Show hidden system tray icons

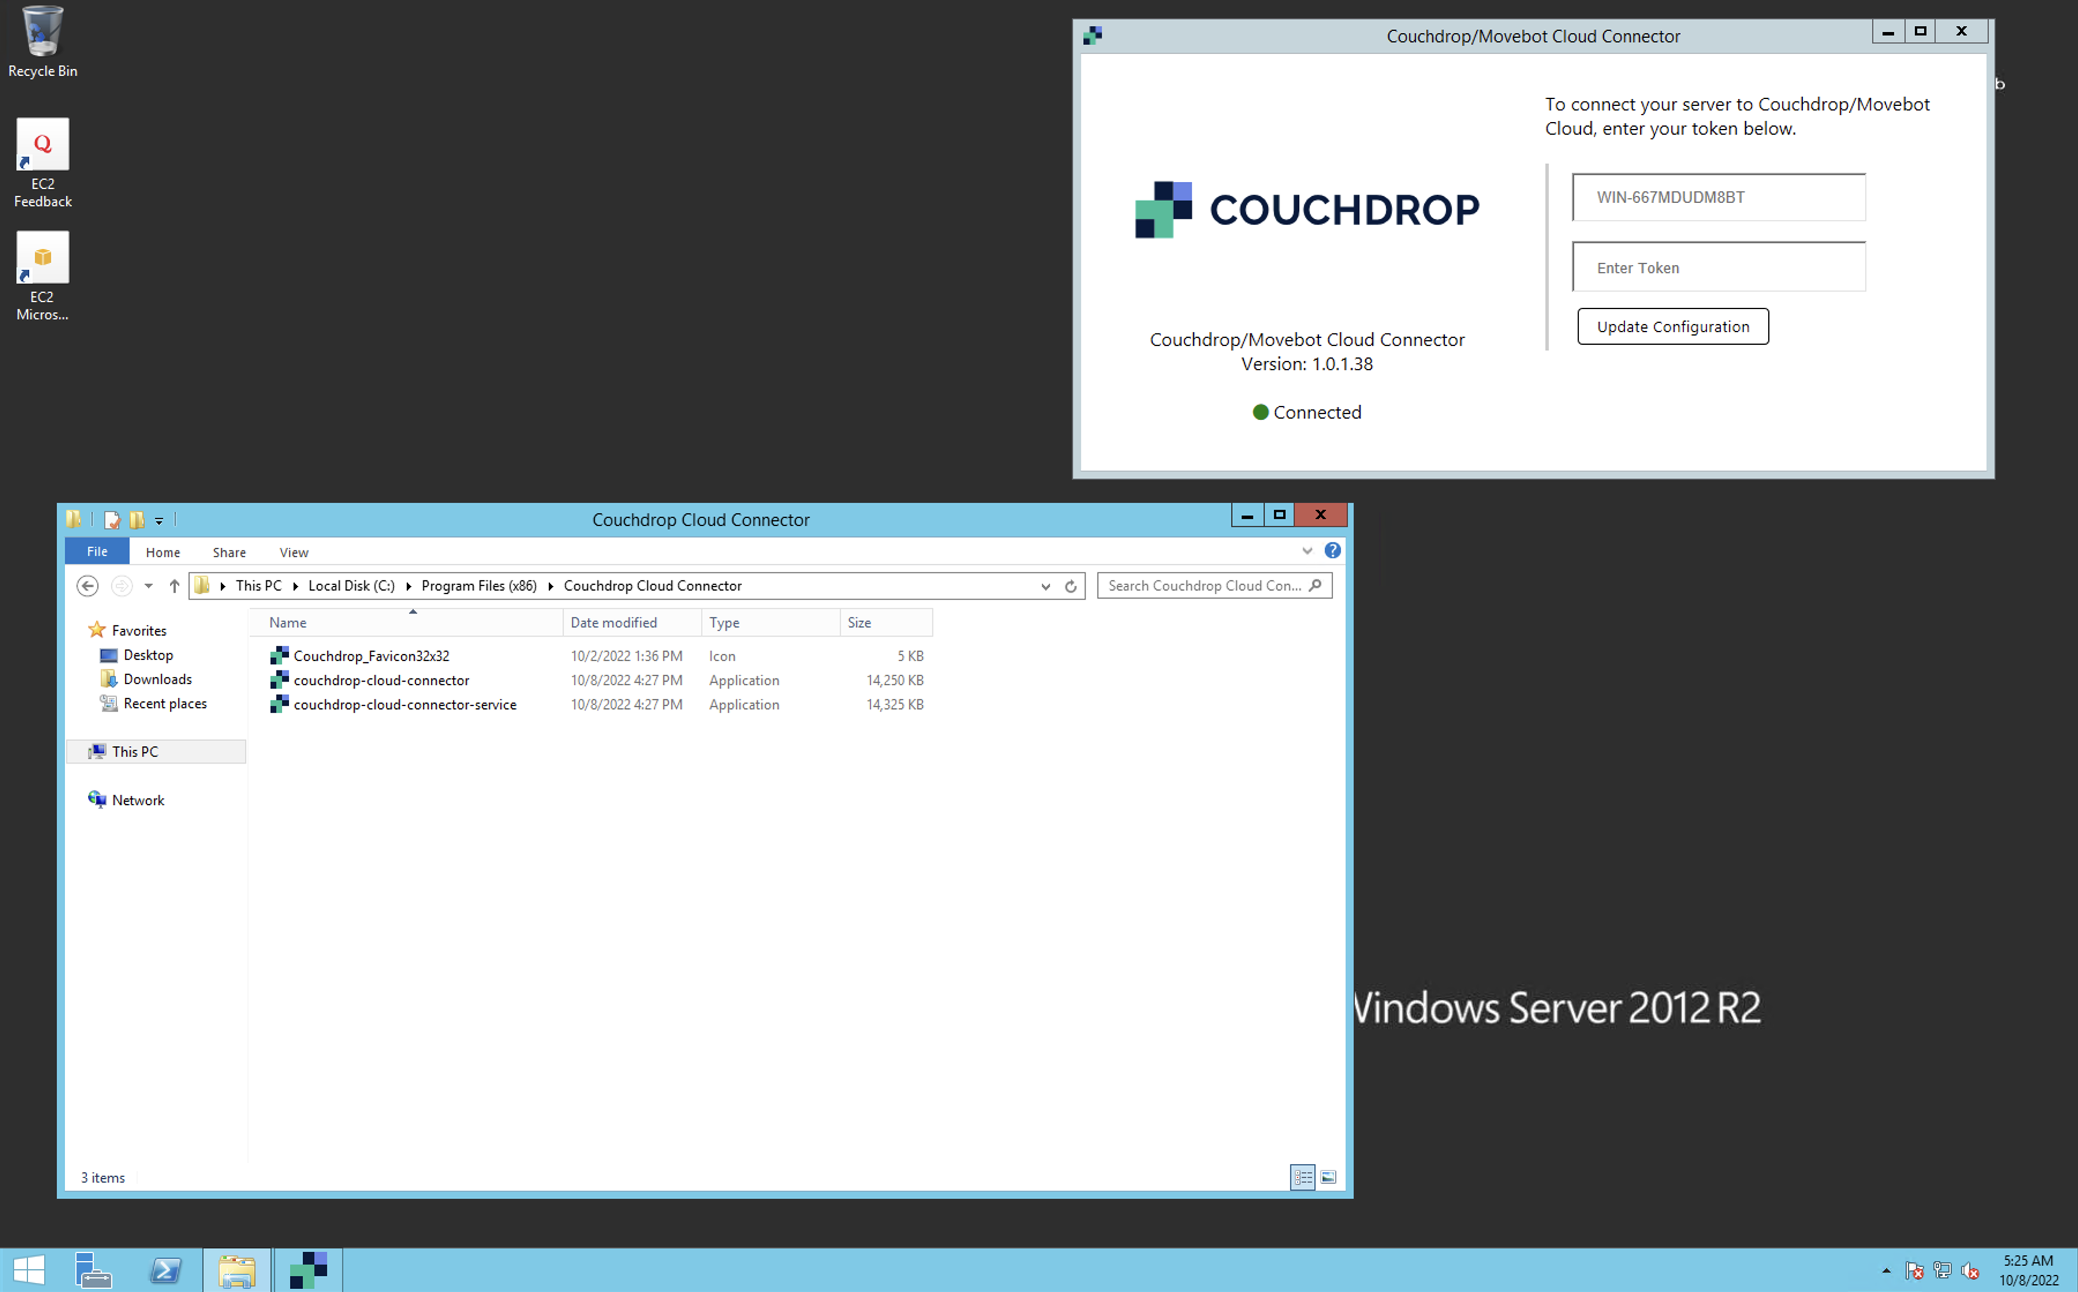click(1886, 1271)
